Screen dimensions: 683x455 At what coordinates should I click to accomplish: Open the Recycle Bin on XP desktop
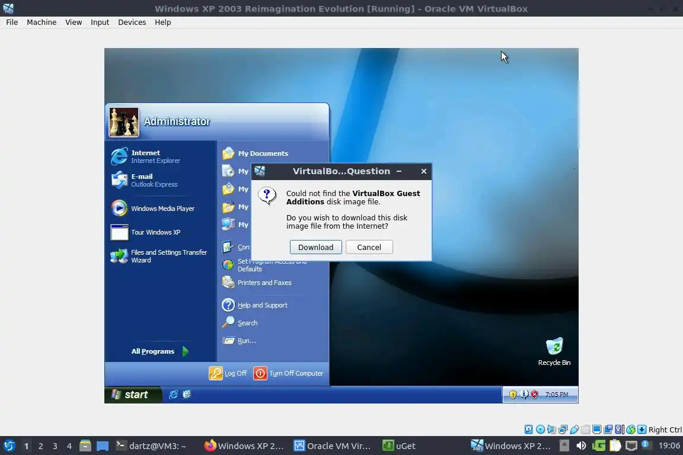pos(554,352)
